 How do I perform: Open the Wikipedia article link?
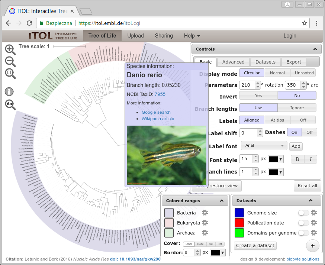pos(158,119)
